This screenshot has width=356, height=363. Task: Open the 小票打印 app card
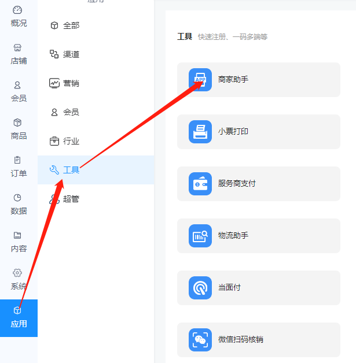tap(259, 132)
